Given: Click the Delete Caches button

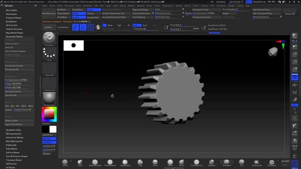Looking at the screenshot, I should pyautogui.click(x=19, y=121).
